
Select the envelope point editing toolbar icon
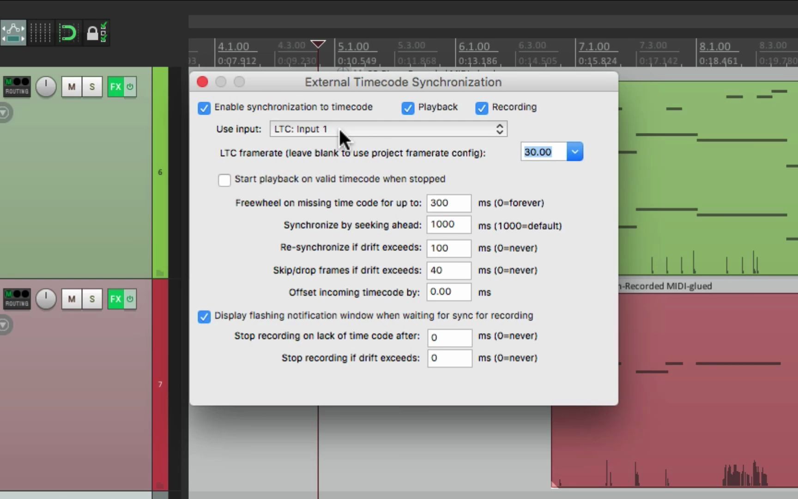pyautogui.click(x=13, y=32)
